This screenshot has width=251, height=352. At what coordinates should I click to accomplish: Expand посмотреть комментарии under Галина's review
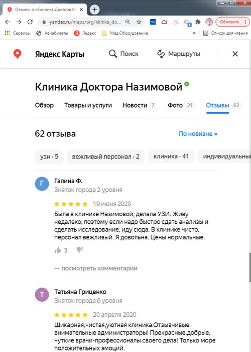point(96,268)
